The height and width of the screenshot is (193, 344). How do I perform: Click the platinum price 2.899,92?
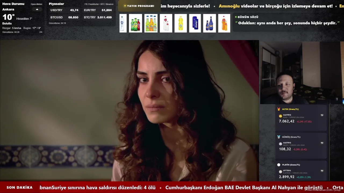click(286, 177)
